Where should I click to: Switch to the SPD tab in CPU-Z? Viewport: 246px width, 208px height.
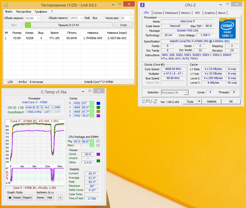[x=197, y=13]
